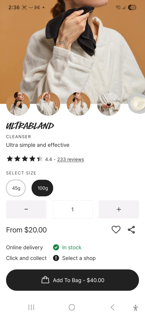Open Android recent apps button
Image resolution: width=145 pixels, height=316 pixels.
coord(31,307)
